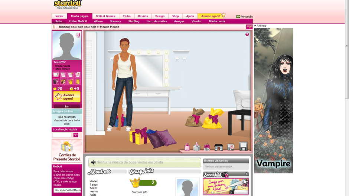
Task: Click the Sair logout button
Action: pyautogui.click(x=67, y=106)
